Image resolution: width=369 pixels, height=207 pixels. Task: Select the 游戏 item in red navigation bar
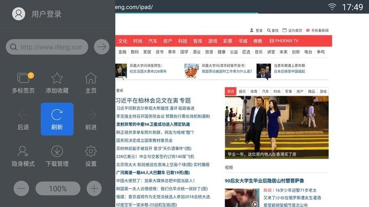pos(213,41)
